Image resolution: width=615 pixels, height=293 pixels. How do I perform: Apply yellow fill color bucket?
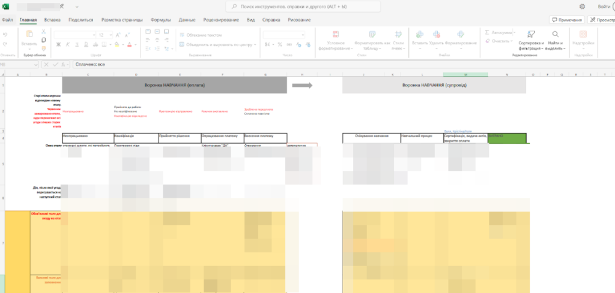117,44
